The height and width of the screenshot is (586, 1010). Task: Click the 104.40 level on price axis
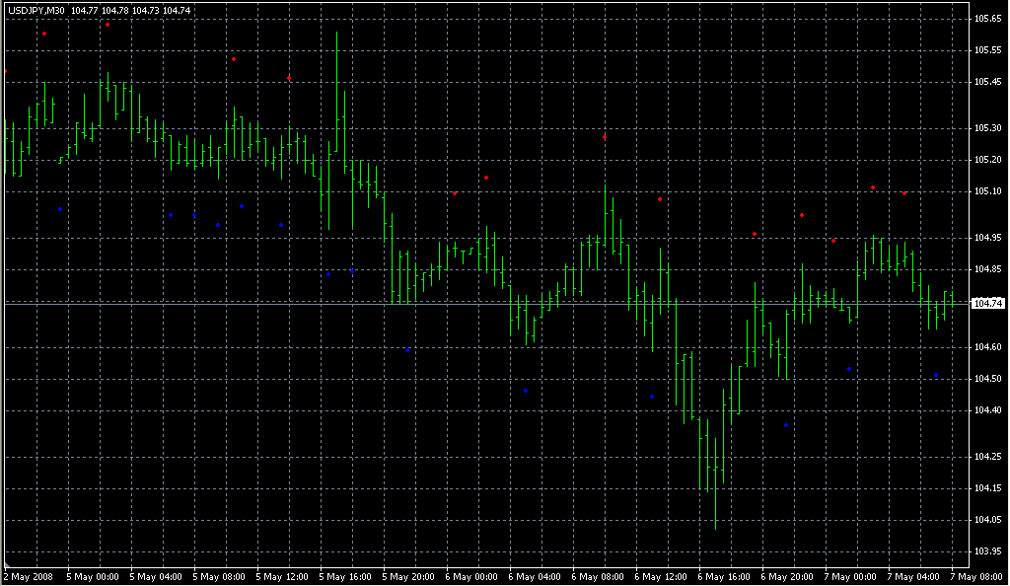[987, 409]
